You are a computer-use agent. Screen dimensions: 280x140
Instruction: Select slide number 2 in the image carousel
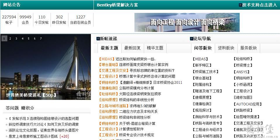coord(10,38)
